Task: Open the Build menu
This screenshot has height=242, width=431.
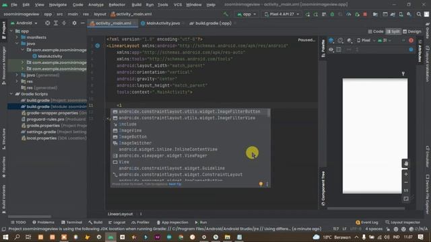Action: tap(136, 5)
